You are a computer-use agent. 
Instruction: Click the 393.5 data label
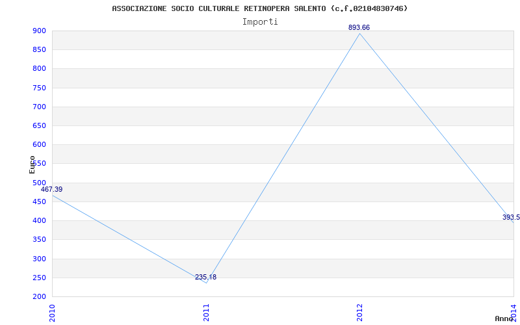pos(511,217)
